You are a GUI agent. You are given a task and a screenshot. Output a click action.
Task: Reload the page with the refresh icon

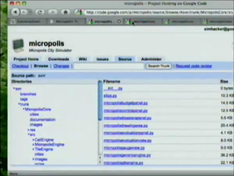40,12
